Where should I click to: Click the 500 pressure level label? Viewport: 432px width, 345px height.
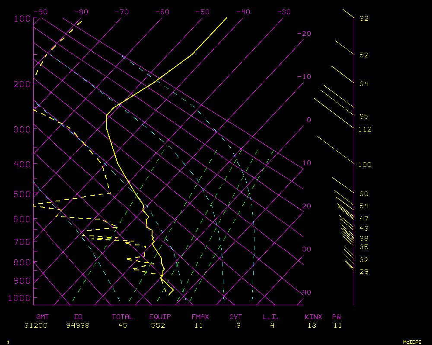22,194
